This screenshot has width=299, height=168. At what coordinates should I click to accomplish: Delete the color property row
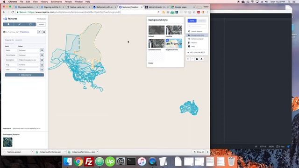pos(42,70)
